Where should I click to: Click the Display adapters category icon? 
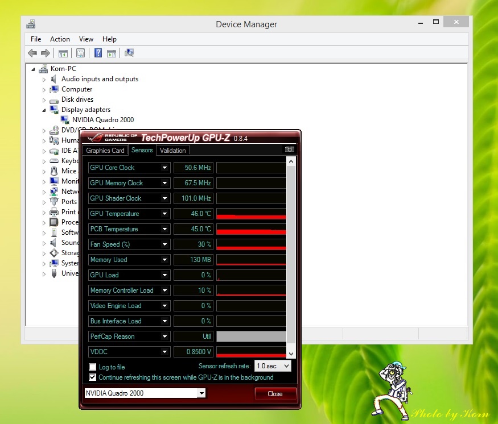coord(54,110)
